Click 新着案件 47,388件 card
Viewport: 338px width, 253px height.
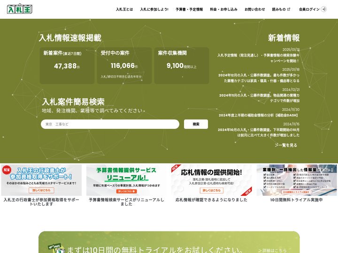tap(67, 66)
